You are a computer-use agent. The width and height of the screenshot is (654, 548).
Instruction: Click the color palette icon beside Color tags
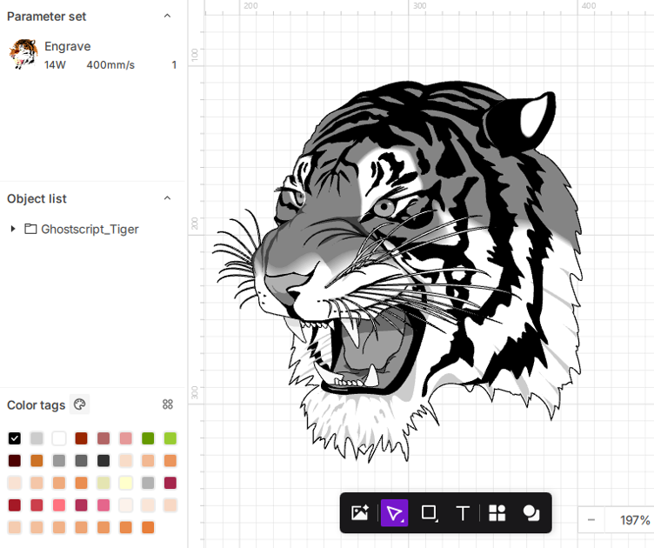80,404
